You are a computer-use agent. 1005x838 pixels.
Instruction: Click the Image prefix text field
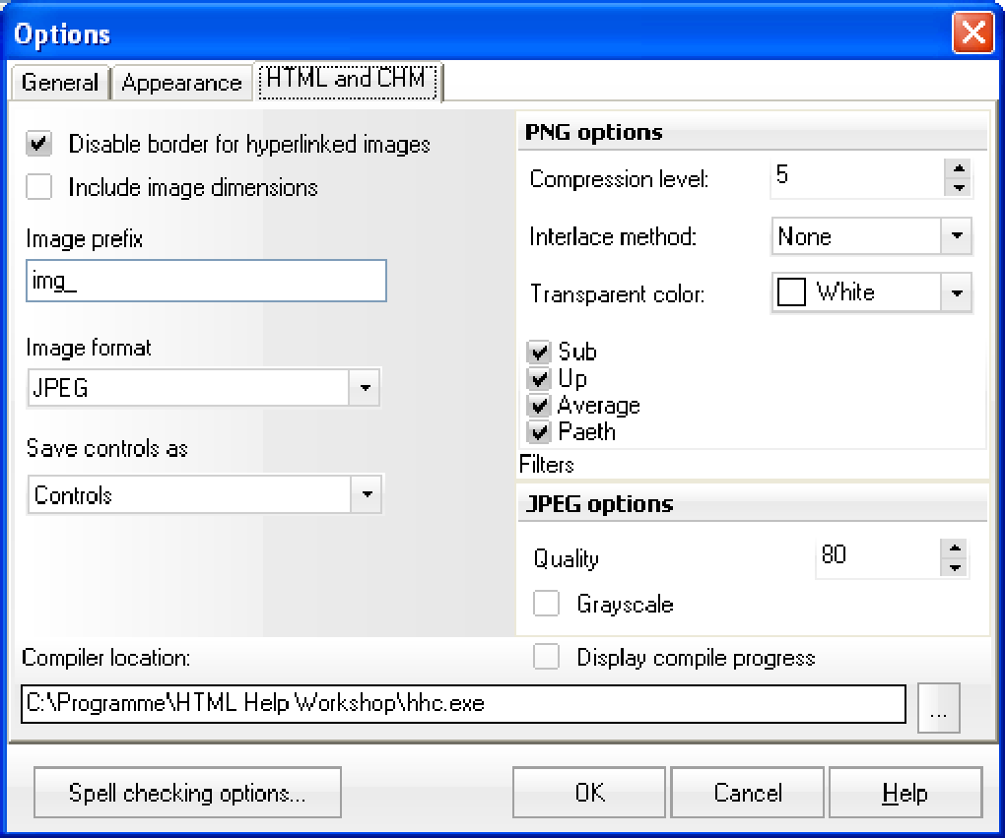click(207, 282)
